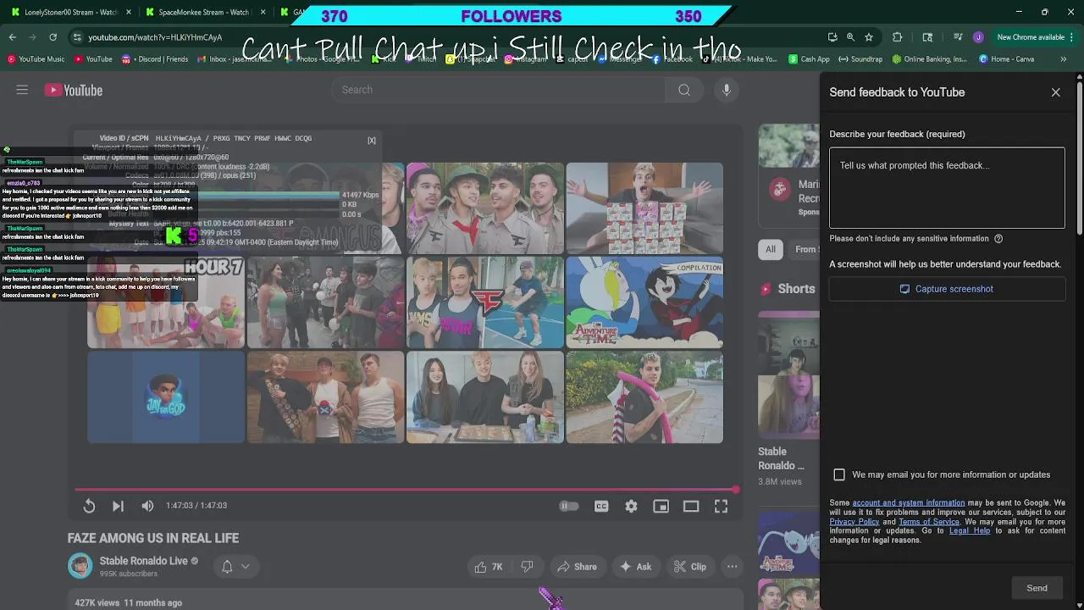Close the stats for nerds overlay
The height and width of the screenshot is (610, 1084).
[371, 141]
